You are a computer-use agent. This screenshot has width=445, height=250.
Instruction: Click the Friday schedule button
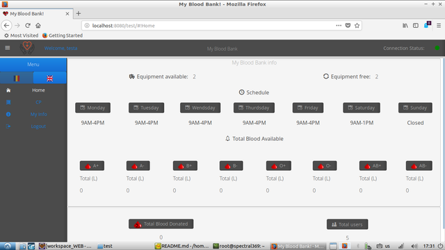coord(308,108)
